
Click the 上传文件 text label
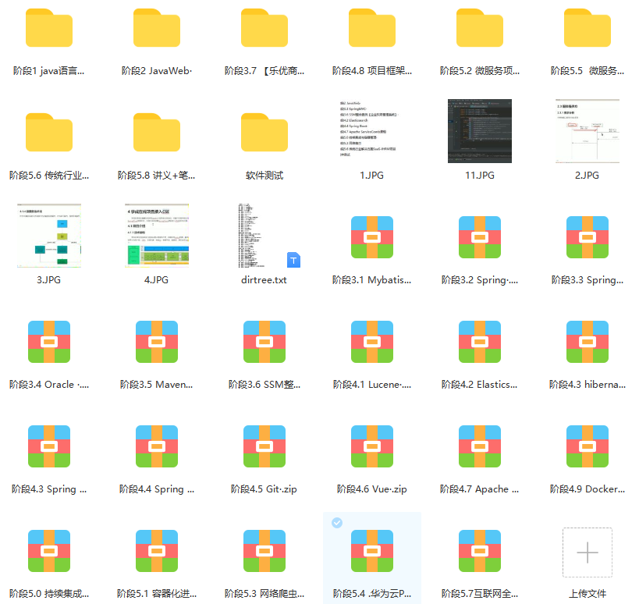588,594
